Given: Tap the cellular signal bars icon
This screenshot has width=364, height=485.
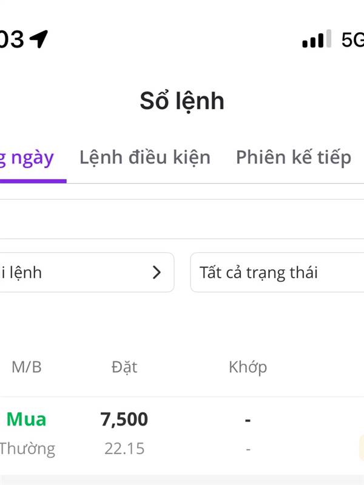Looking at the screenshot, I should [x=317, y=39].
